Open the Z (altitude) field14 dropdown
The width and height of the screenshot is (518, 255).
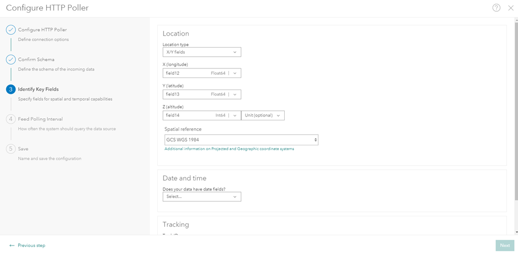[235, 116]
